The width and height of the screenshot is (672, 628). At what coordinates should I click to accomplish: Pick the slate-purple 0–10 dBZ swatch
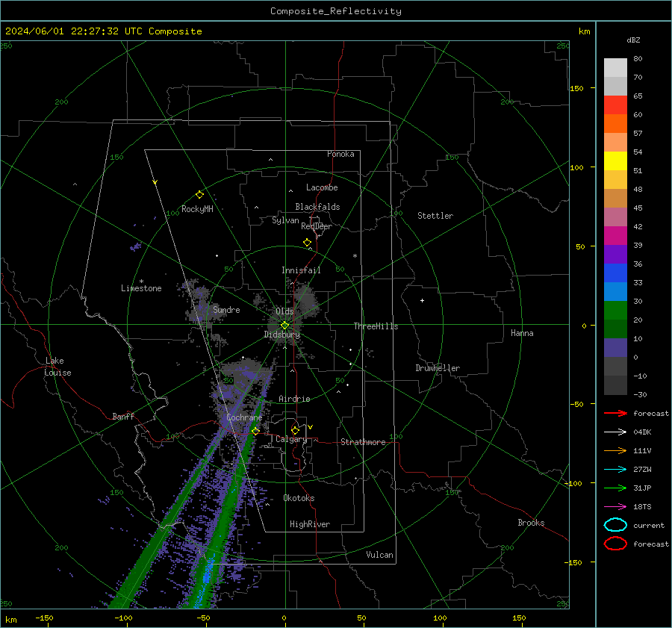[615, 348]
